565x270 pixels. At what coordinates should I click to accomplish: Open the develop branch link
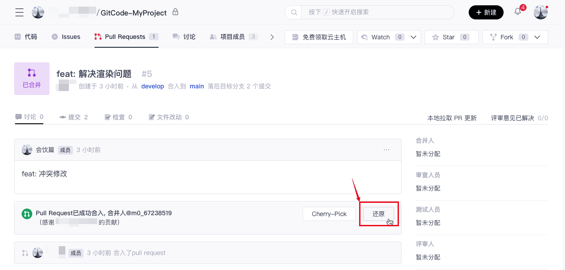[152, 86]
